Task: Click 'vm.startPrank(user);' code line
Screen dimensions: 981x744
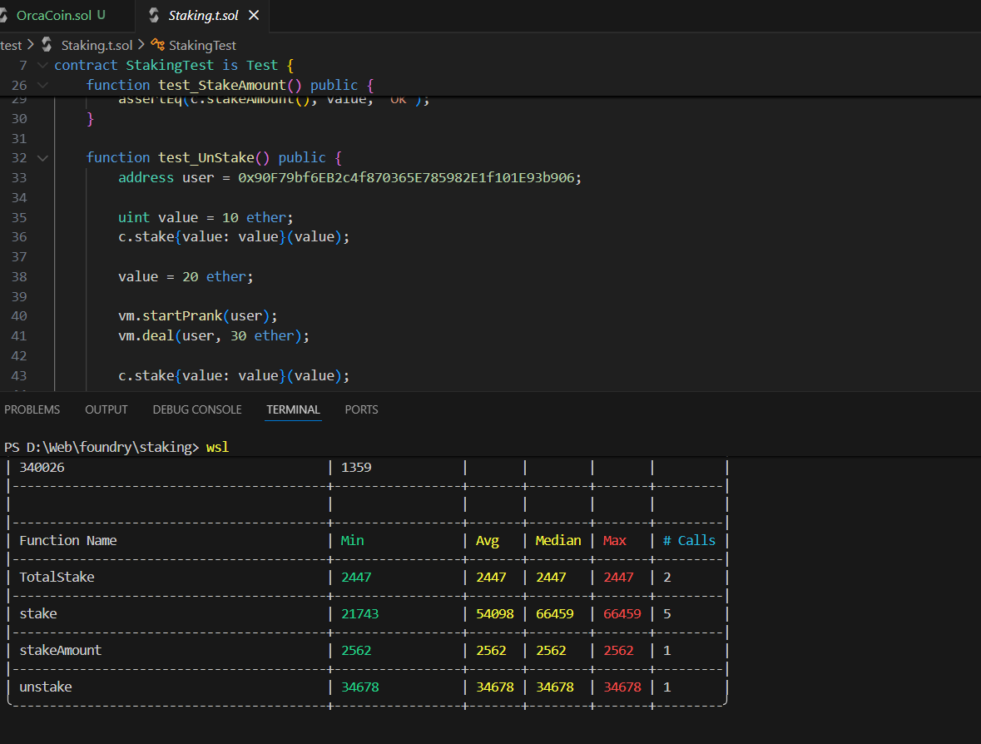Action: point(198,316)
